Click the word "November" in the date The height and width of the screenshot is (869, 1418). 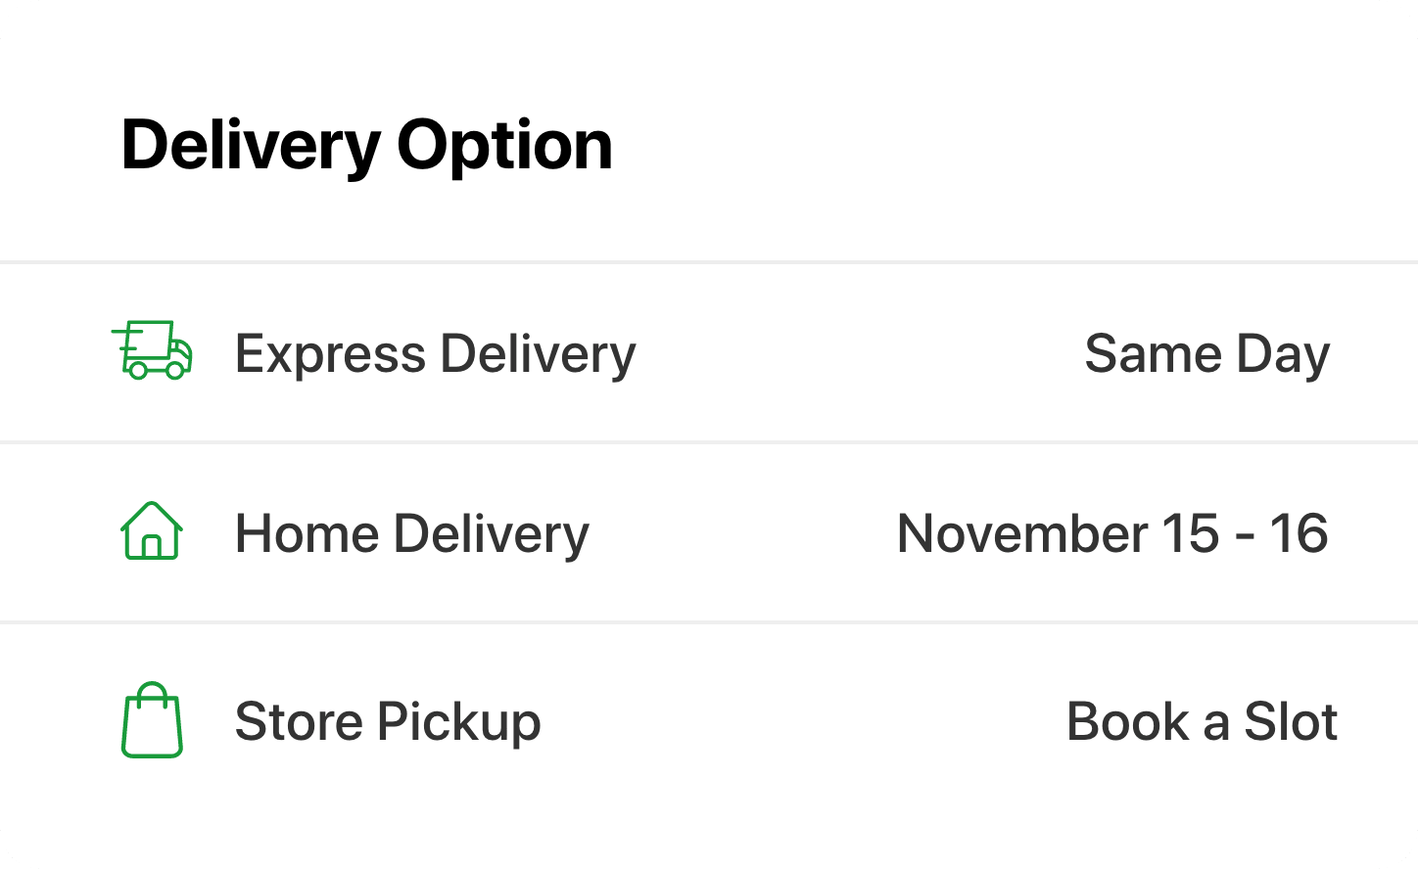click(1021, 534)
